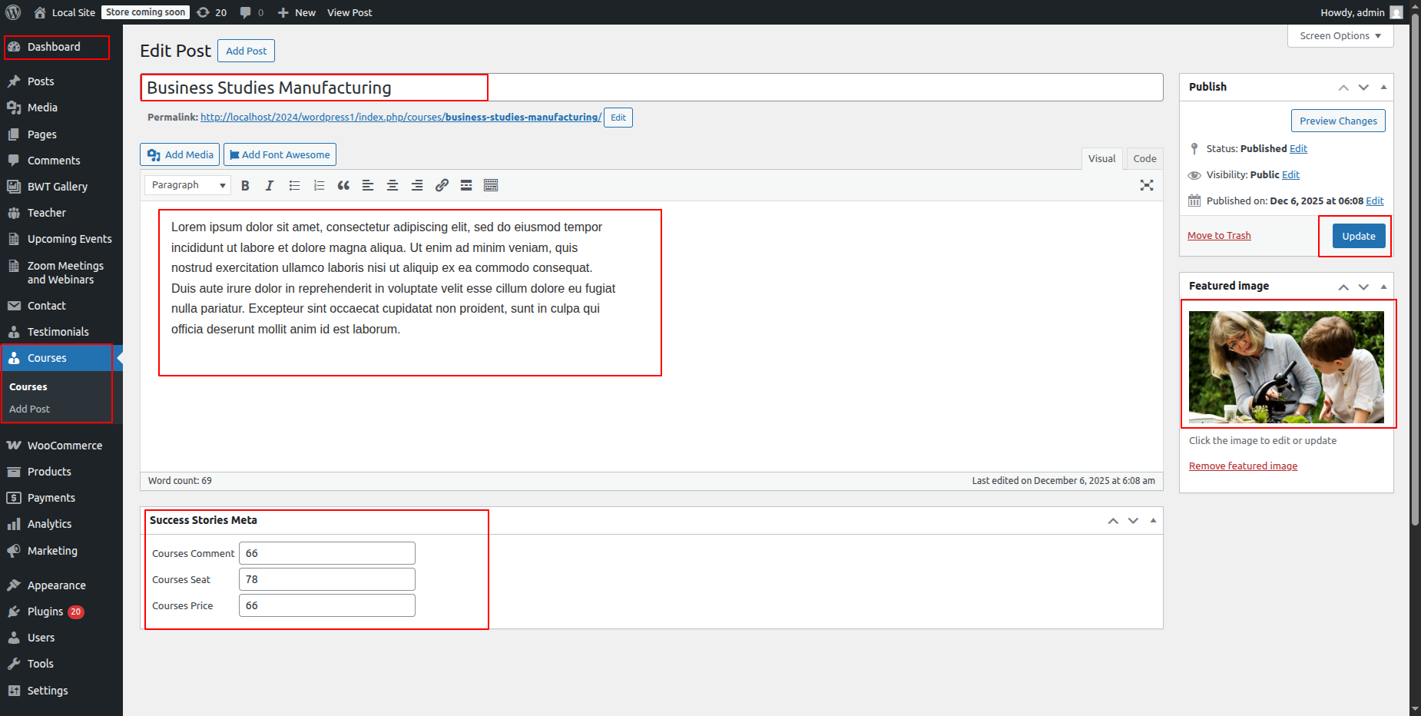Move Featured image panel down
1421x716 pixels.
pyautogui.click(x=1363, y=287)
